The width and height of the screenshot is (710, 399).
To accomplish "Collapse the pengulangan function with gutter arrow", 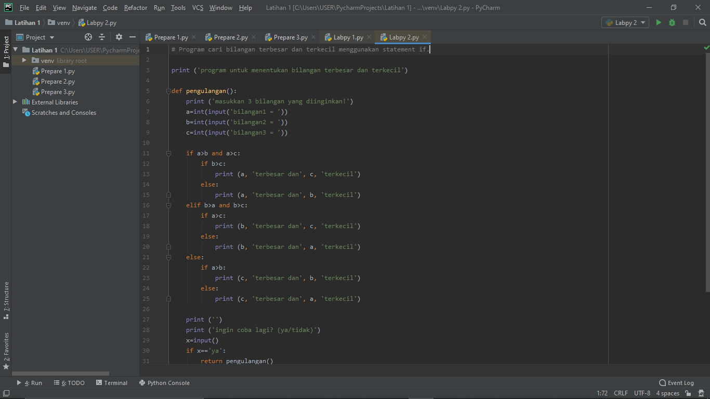I will point(168,91).
